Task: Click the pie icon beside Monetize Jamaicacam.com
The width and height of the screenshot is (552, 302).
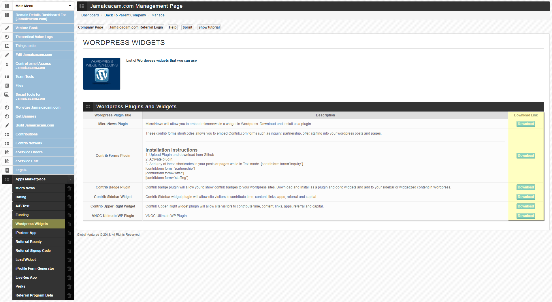Action: point(7,107)
